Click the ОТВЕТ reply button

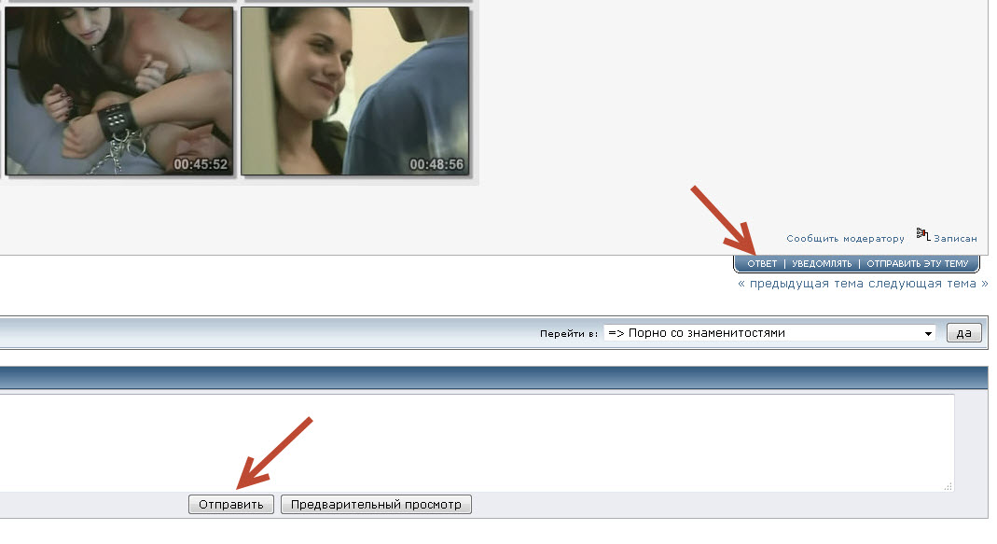tap(762, 263)
